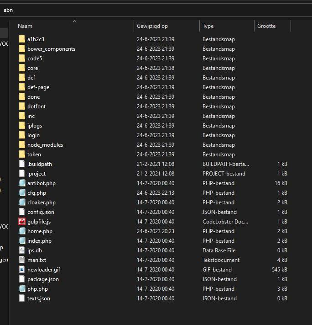Click the Data Base File type cell
312x325 pixels.
click(219, 250)
